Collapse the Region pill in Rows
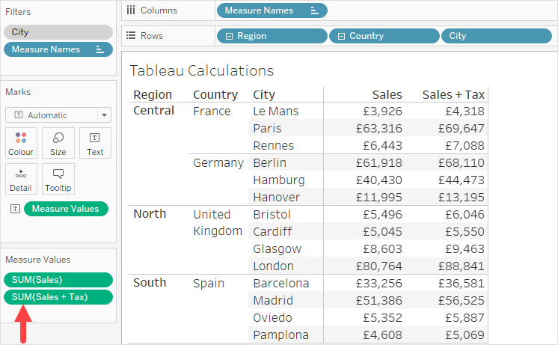This screenshot has height=345, width=558. (x=229, y=36)
